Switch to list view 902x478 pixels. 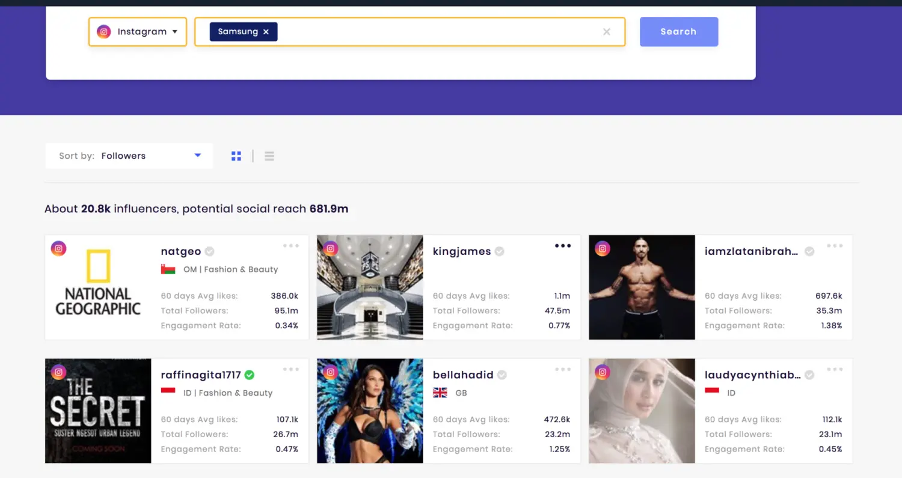(x=269, y=156)
